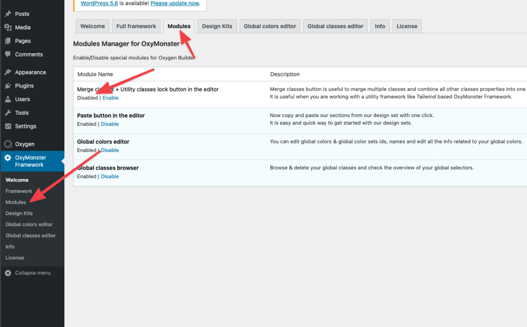Image resolution: width=527 pixels, height=327 pixels.
Task: Open Global classes editor submenu item
Action: click(30, 235)
